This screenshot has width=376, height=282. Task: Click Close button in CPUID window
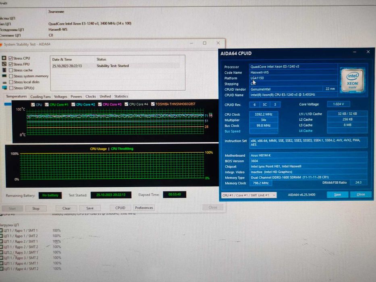361,194
